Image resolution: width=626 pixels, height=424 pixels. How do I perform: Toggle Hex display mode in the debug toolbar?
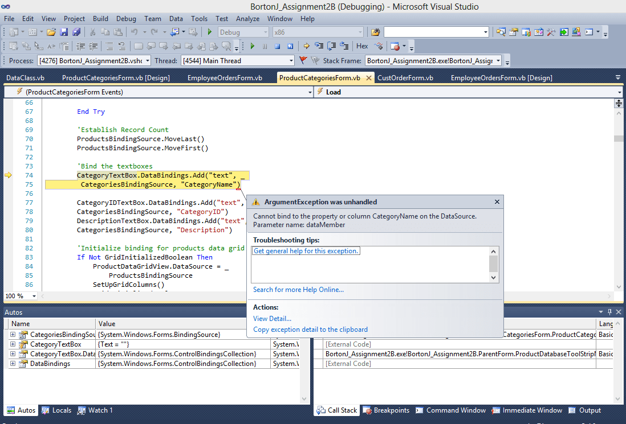point(361,46)
